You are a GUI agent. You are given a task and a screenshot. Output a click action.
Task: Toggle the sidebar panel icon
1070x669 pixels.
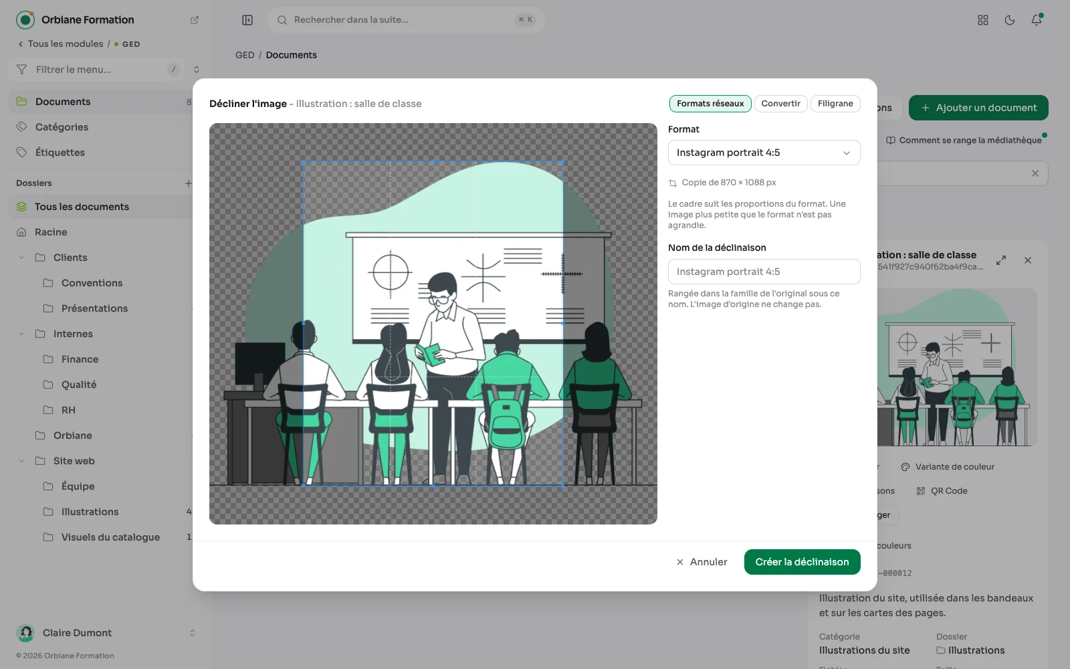(x=247, y=20)
